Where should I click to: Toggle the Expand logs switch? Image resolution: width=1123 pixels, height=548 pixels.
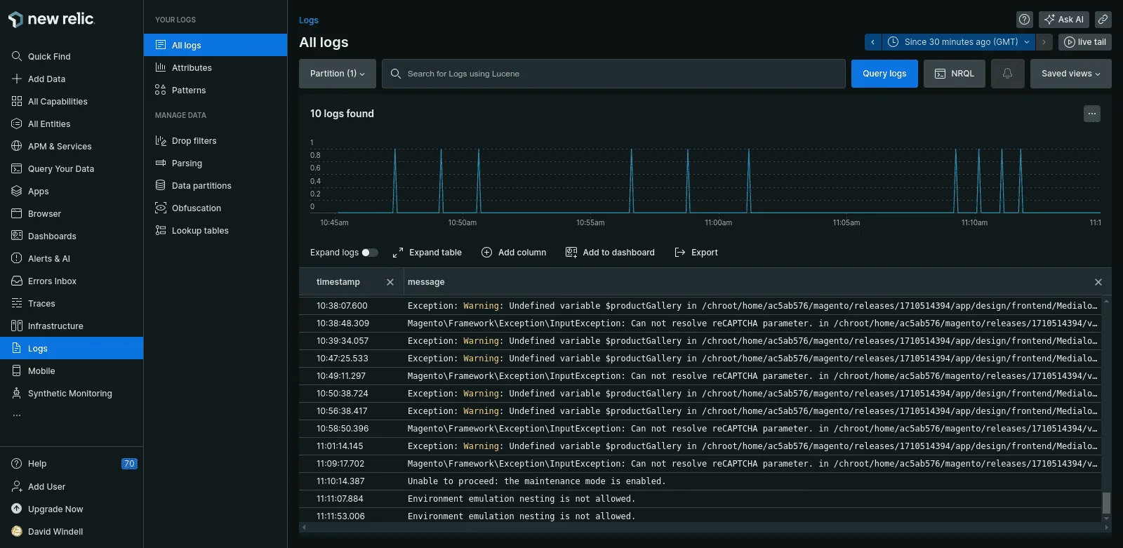click(x=370, y=253)
